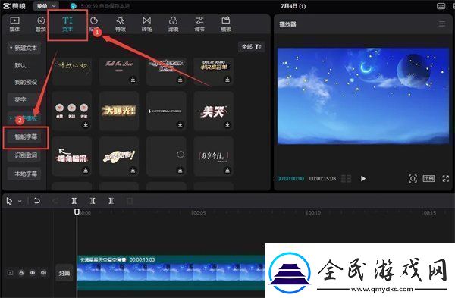Jump to the 00:05 ruler mark

198,213
